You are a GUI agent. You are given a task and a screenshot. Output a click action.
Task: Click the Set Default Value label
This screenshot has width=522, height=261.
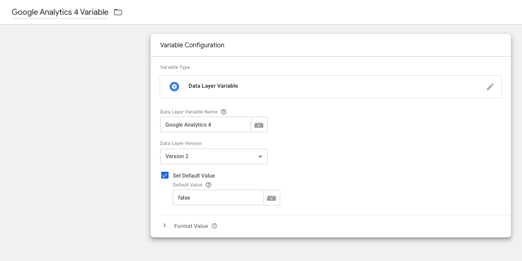pyautogui.click(x=194, y=175)
